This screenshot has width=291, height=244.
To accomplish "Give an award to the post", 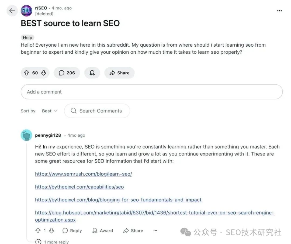I will [92, 73].
